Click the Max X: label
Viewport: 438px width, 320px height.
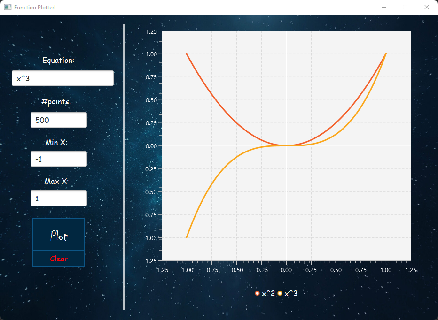[x=56, y=181]
